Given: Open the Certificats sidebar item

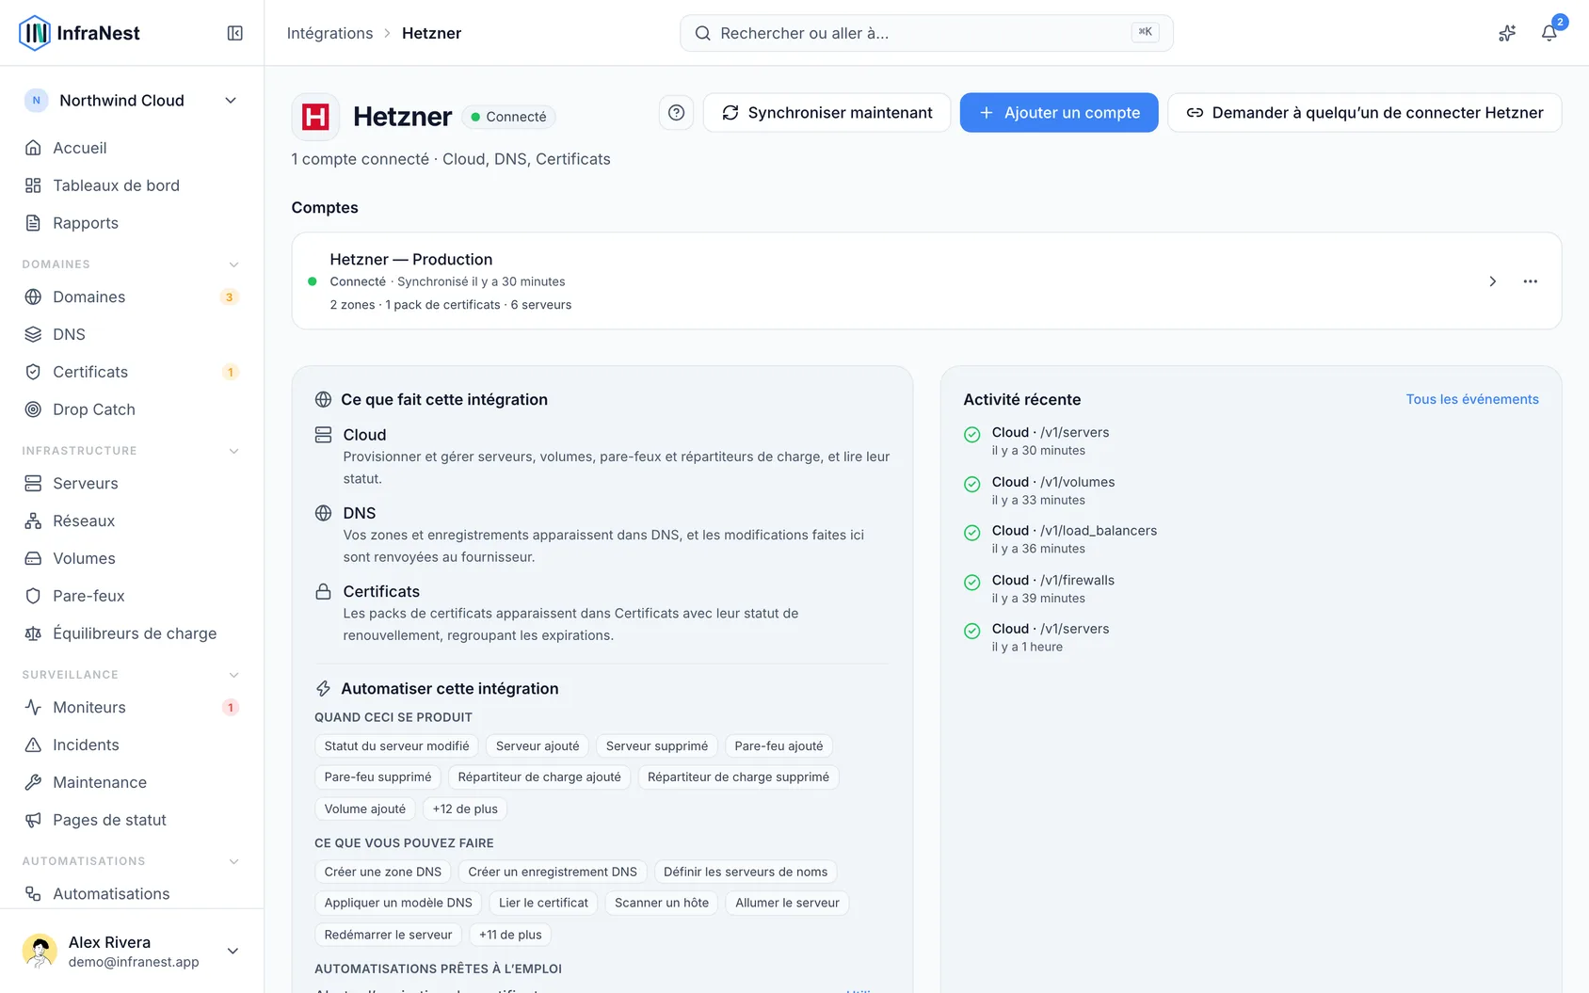Looking at the screenshot, I should tap(132, 372).
